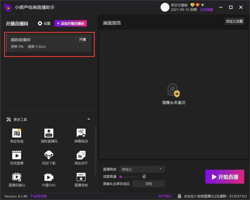Open the 回放下载 download tool

click(x=49, y=155)
